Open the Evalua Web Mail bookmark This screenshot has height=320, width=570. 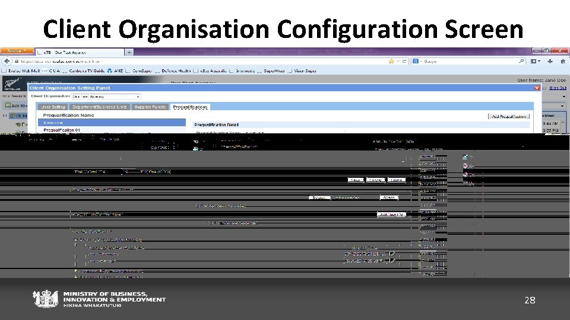(x=21, y=71)
